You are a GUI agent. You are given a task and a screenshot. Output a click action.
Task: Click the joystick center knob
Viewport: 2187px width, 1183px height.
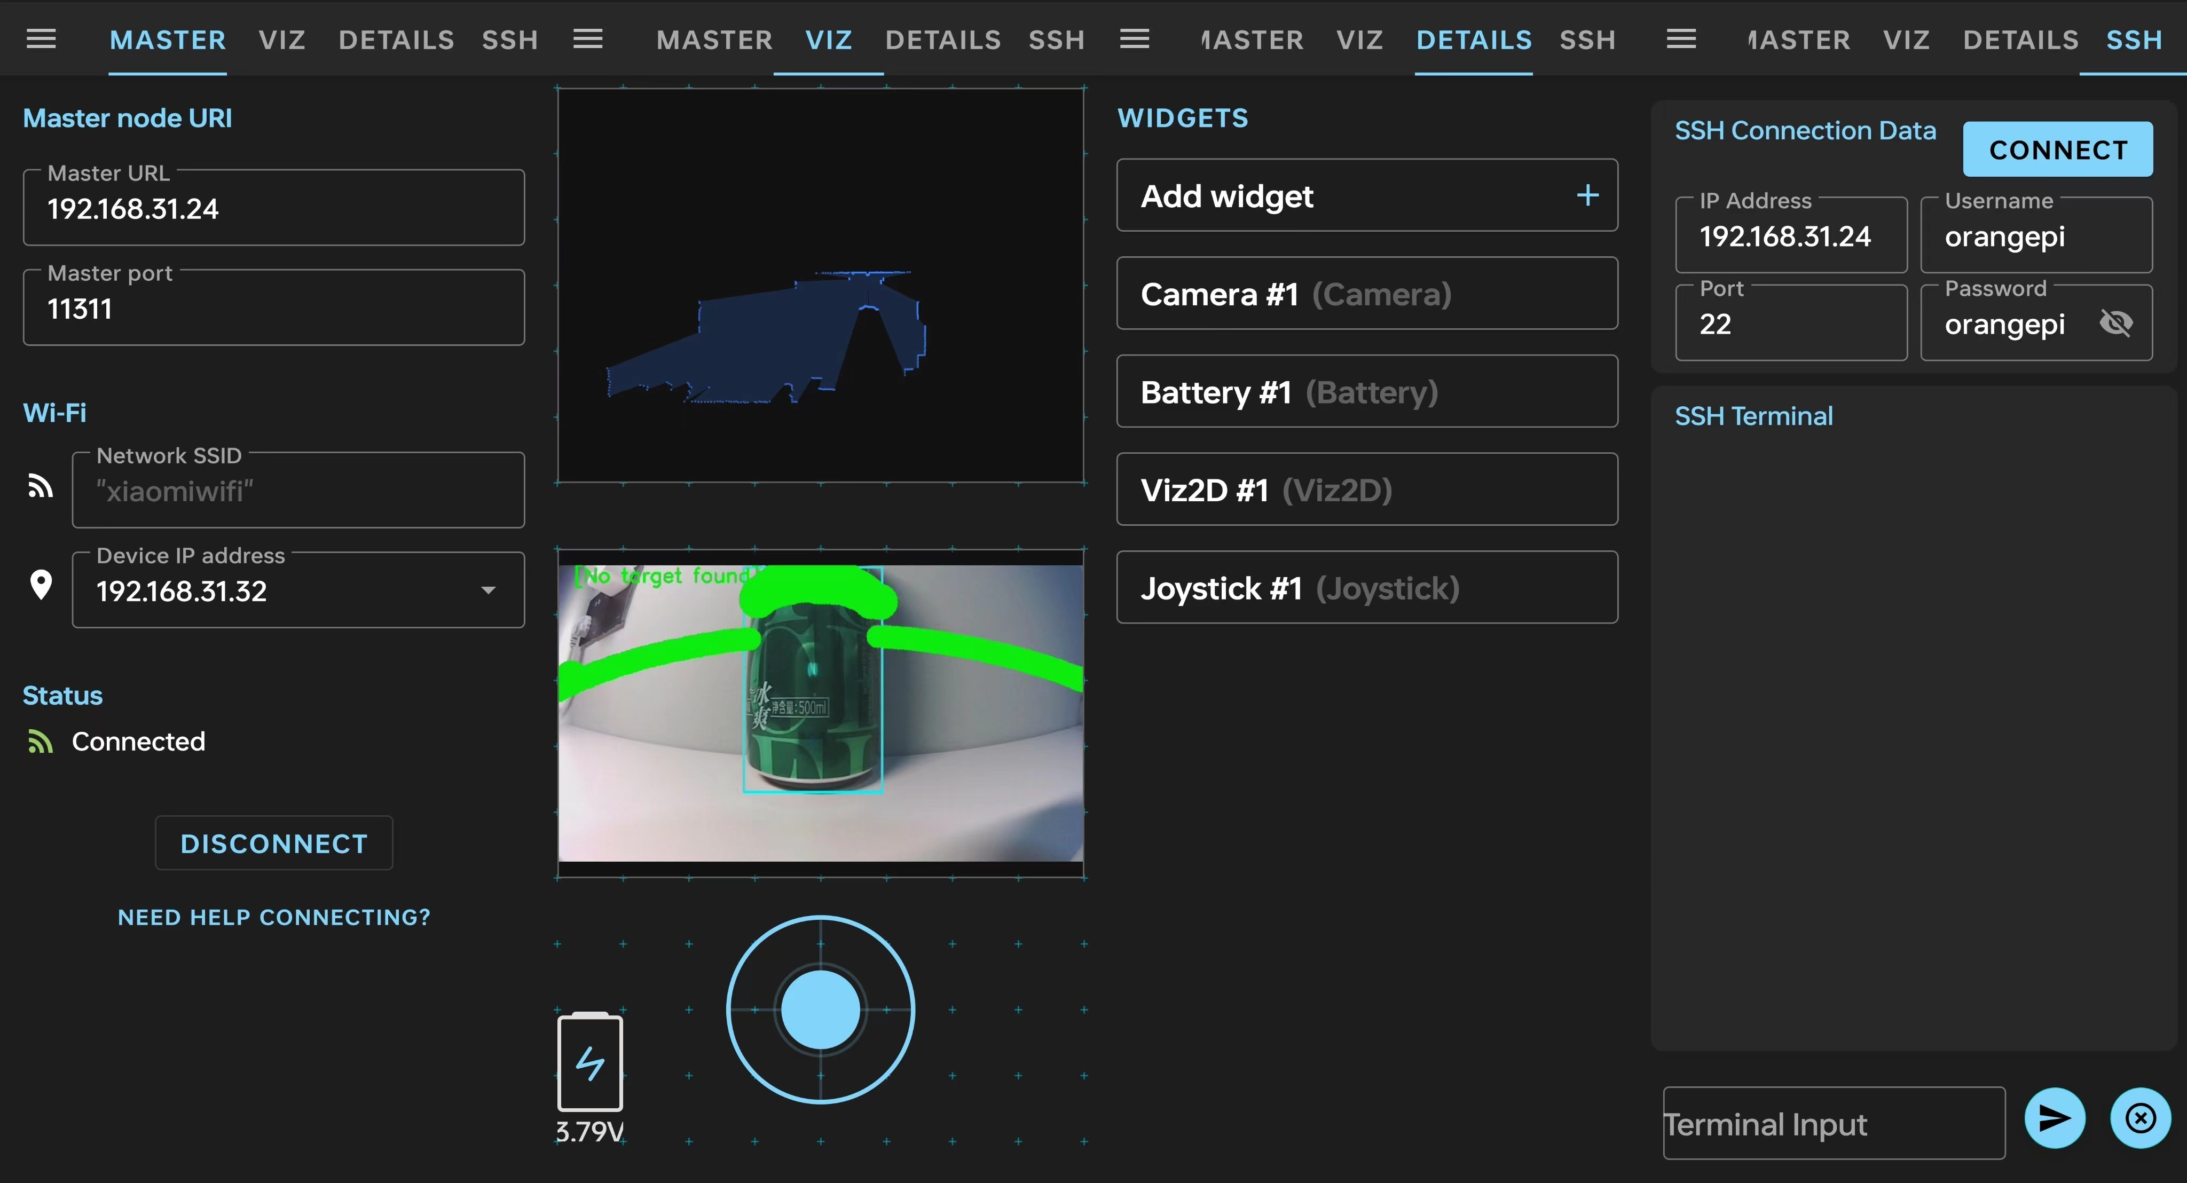[820, 1010]
